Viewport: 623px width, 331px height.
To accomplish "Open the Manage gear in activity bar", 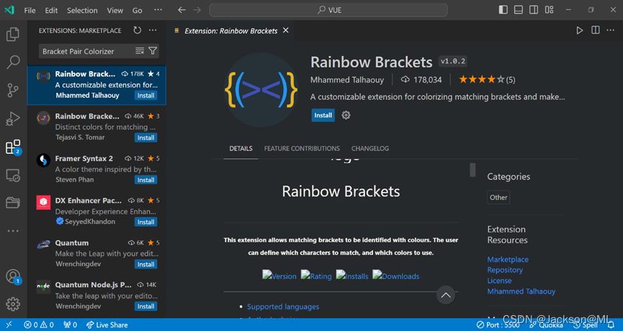I will 13,304.
